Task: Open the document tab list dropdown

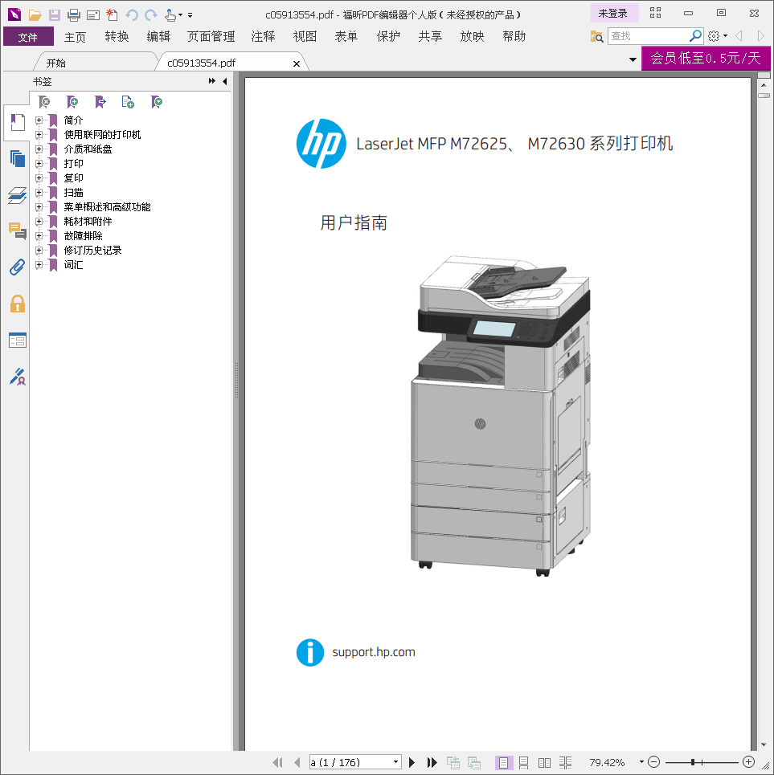Action: [x=633, y=59]
